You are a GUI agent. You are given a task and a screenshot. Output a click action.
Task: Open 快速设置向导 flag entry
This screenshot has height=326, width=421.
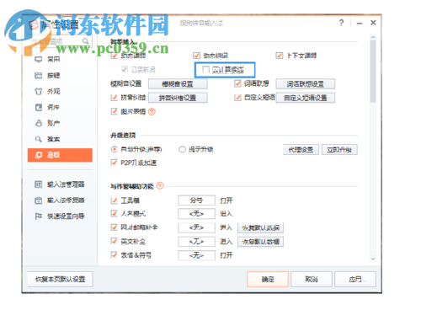pyautogui.click(x=59, y=216)
